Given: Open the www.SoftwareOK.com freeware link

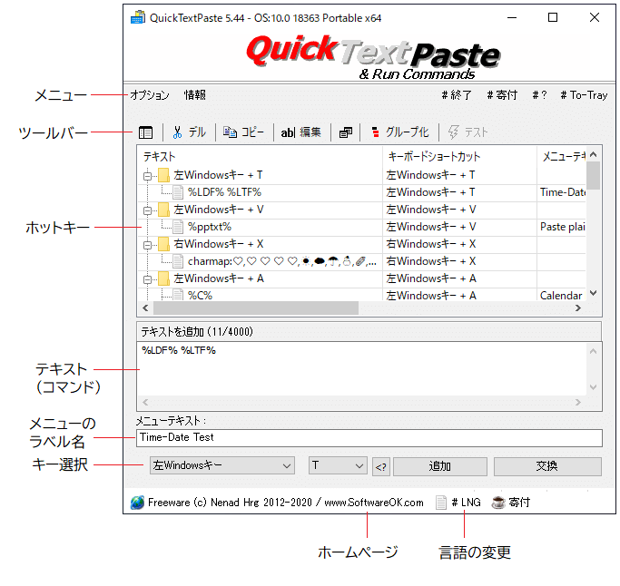Looking at the screenshot, I should click(x=374, y=503).
